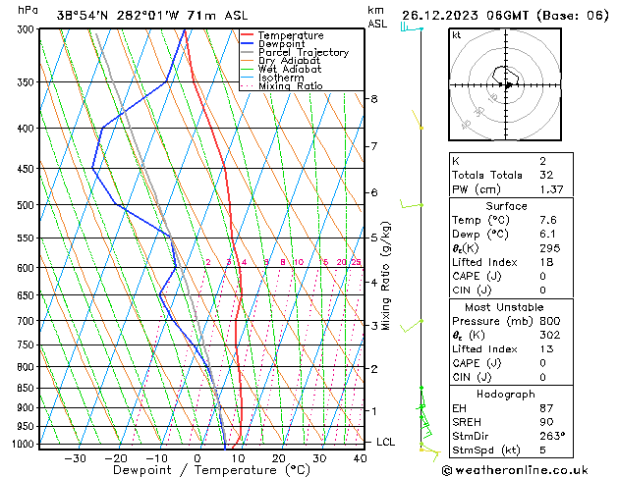Click the hodograph circle plot
618x477 pixels.
coord(508,85)
